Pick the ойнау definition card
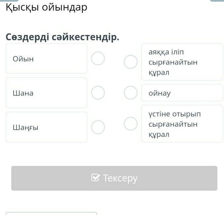The width and height of the screenshot is (224, 215). pyautogui.click(x=182, y=93)
